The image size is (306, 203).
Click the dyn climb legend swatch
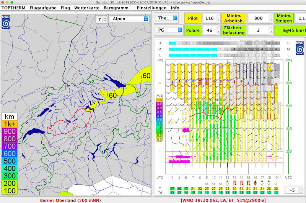click(x=159, y=100)
